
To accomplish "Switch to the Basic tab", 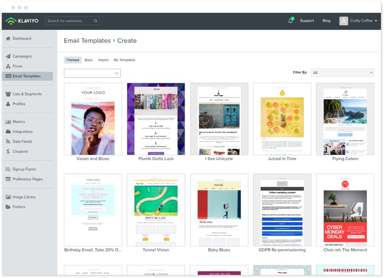I will (88, 60).
